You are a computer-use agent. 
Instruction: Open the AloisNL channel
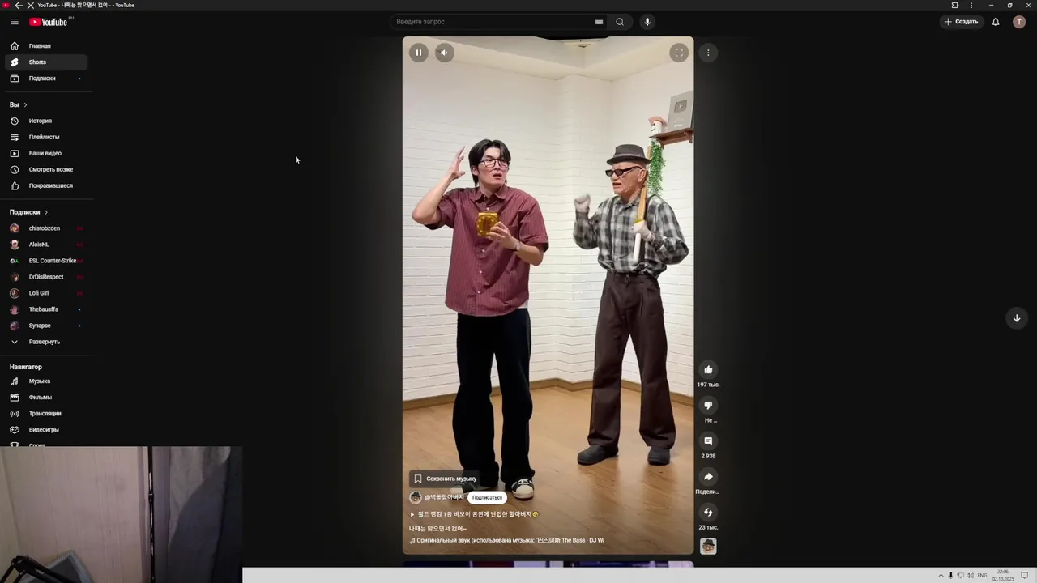click(x=46, y=245)
